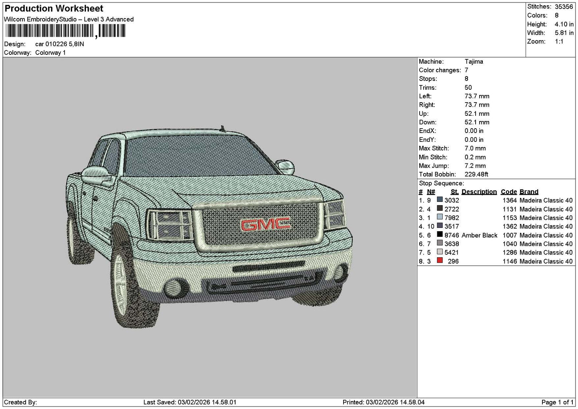
Task: Click the swatch for thread code 1362
Action: point(440,226)
